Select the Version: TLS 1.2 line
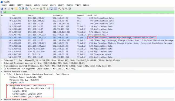 [x=24, y=80]
